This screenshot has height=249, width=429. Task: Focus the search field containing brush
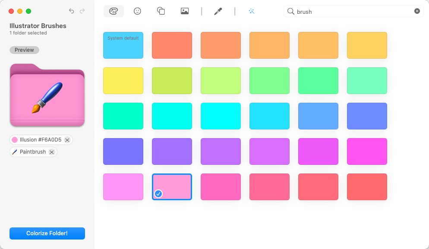353,11
